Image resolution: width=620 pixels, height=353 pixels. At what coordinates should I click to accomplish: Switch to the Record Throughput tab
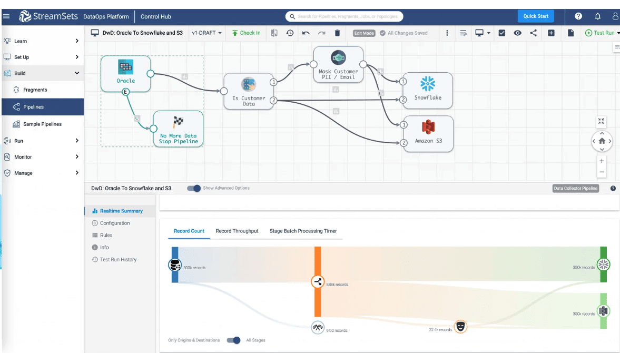[x=237, y=231]
